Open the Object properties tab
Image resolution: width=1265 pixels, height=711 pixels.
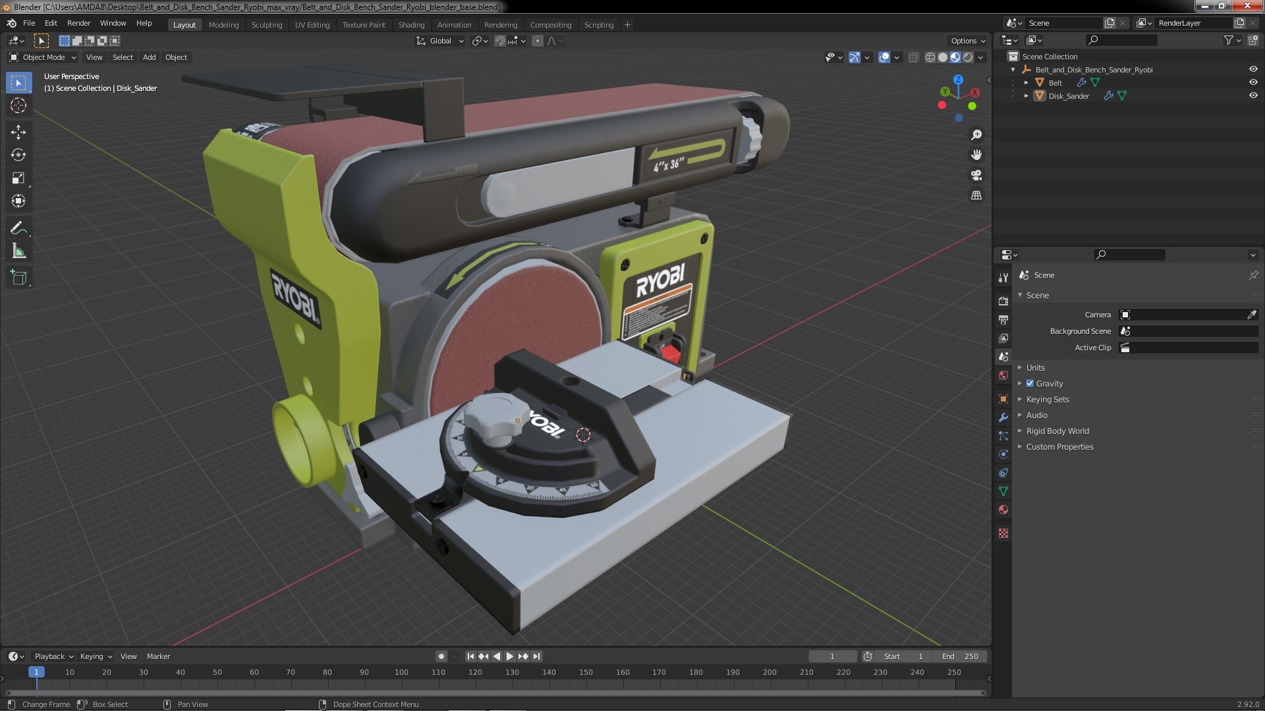pos(1003,399)
